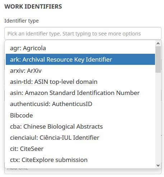Click the WORK IDENTIFIERS section heading

point(33,6)
